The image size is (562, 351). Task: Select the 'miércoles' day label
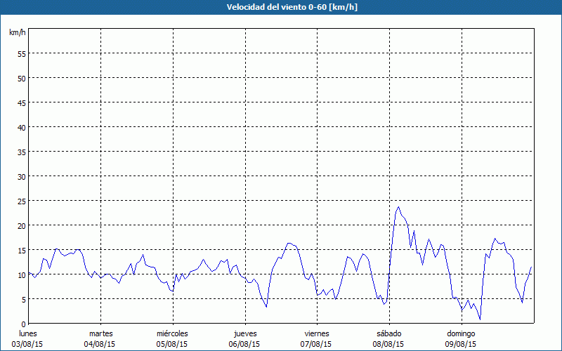click(x=172, y=333)
